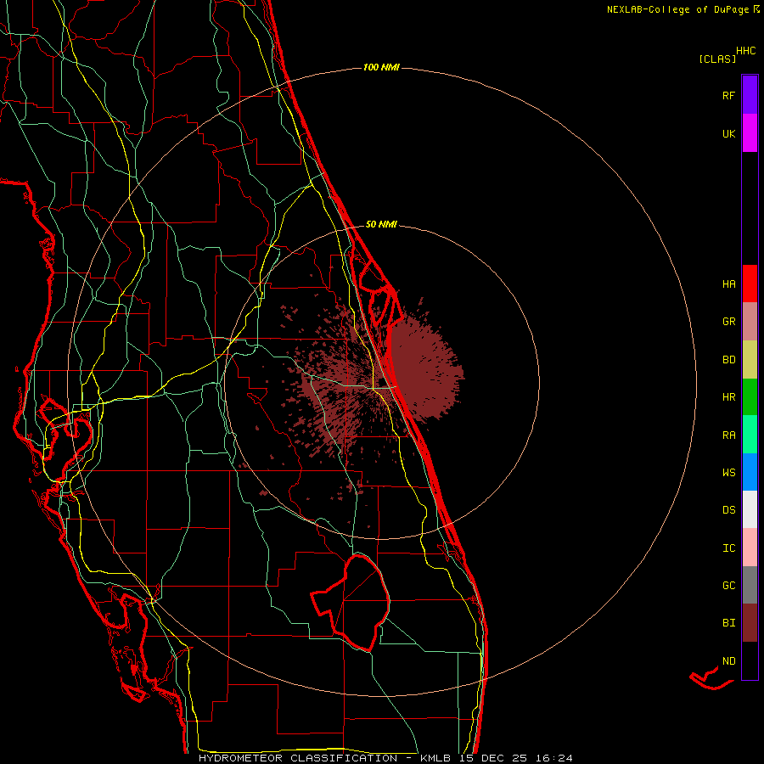Click the IC light-pink legend swatch
The height and width of the screenshot is (764, 764).
[750, 548]
